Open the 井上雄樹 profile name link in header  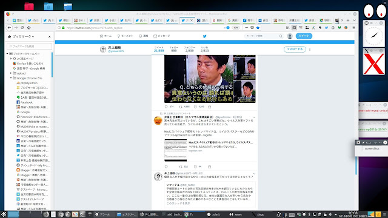pos(115,47)
